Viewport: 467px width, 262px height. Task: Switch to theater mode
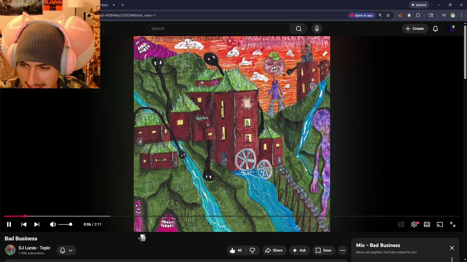427,225
